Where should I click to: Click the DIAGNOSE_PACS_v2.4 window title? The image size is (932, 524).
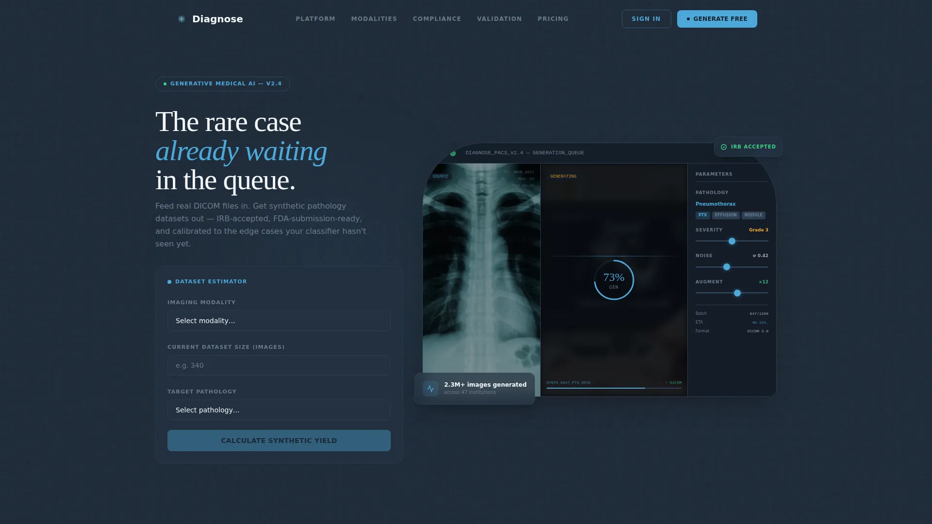tap(525, 153)
